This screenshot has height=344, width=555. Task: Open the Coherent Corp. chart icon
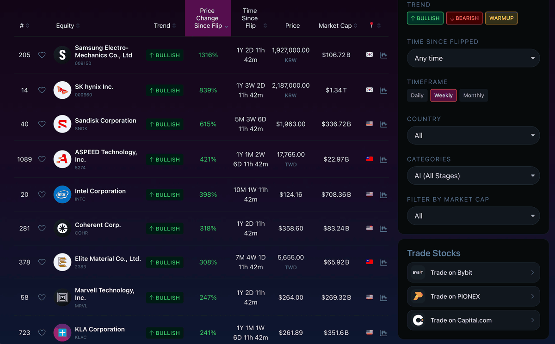383,228
